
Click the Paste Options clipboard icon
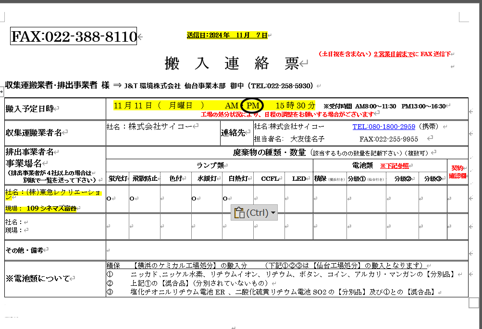pos(239,213)
